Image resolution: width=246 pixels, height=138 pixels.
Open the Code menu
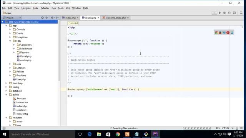click(x=35, y=8)
